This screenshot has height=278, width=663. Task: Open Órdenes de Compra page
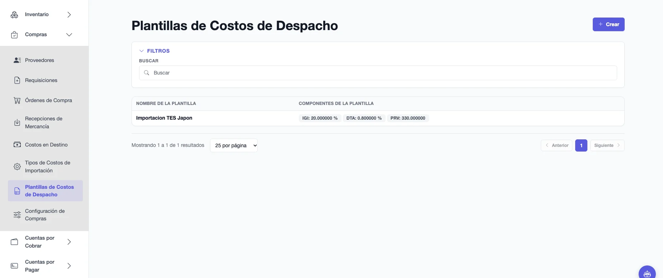click(x=48, y=100)
